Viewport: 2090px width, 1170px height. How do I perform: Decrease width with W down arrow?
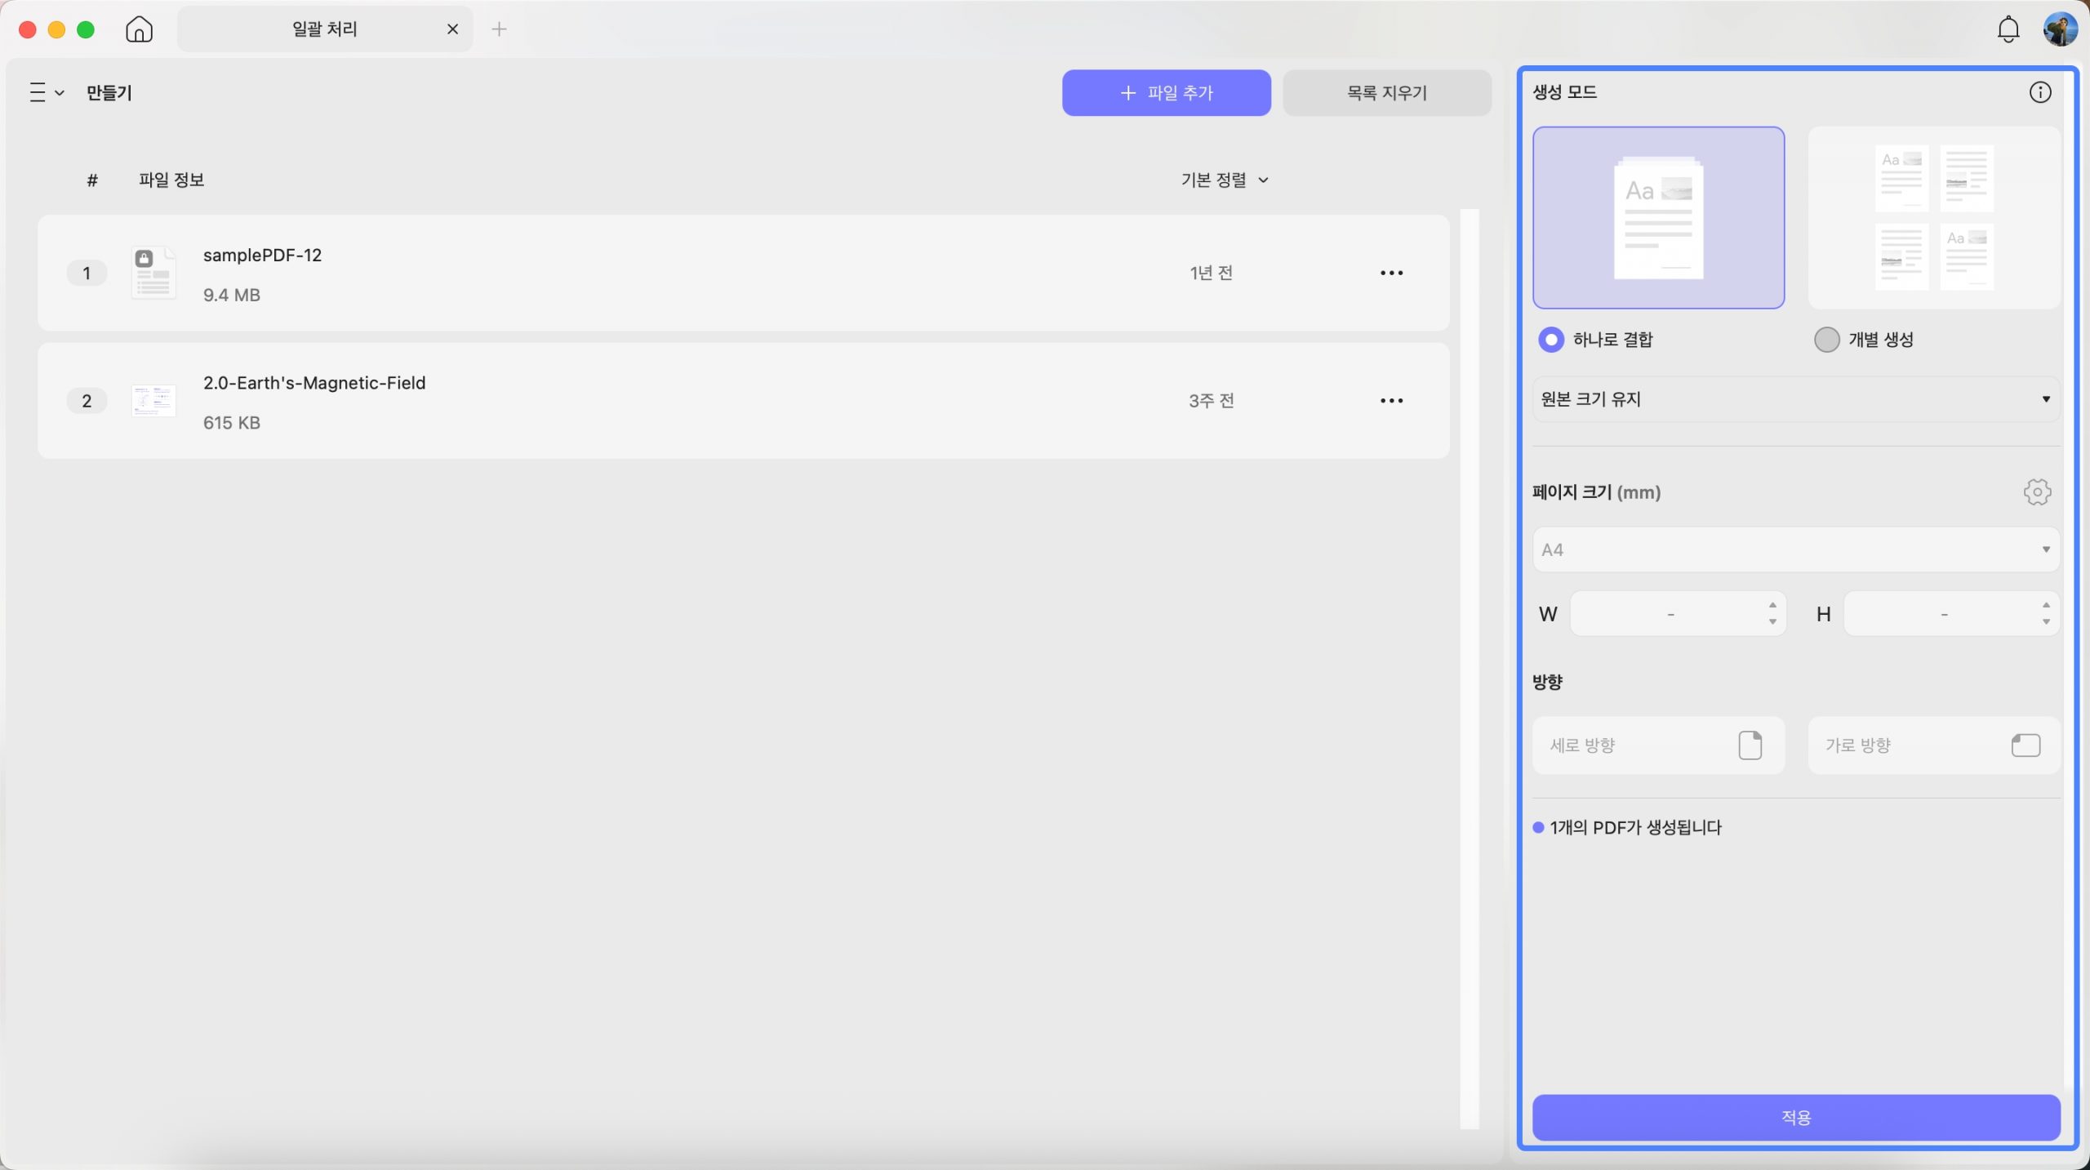[1772, 622]
